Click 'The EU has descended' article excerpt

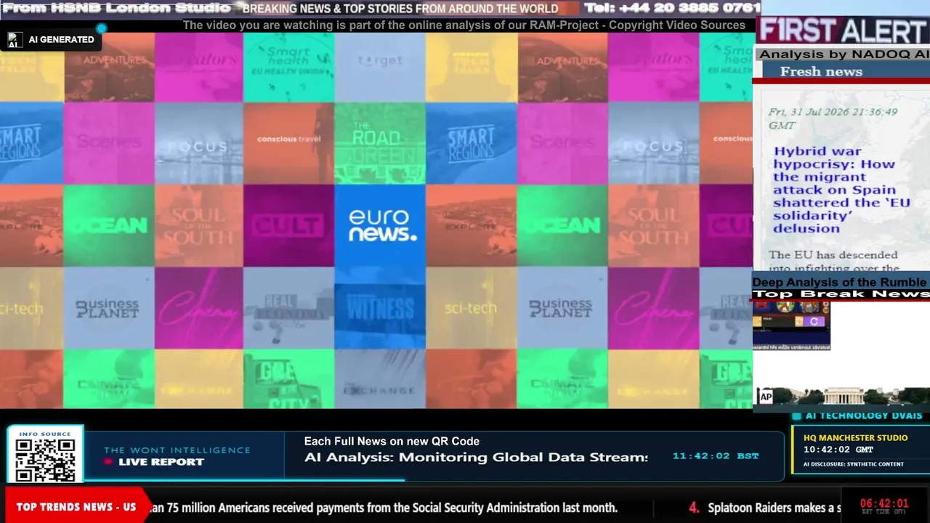[833, 261]
